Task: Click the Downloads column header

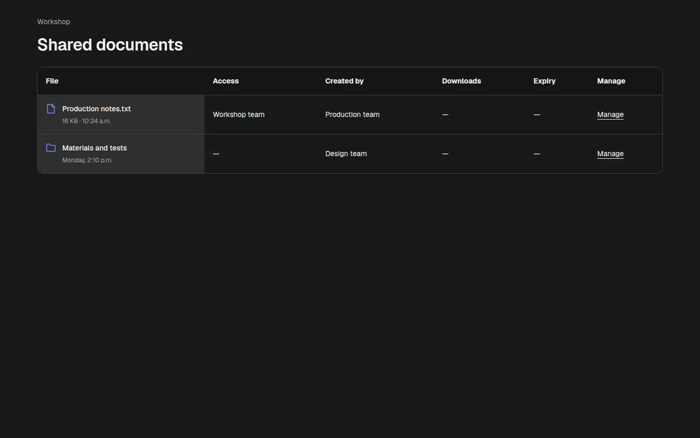Action: coord(462,81)
